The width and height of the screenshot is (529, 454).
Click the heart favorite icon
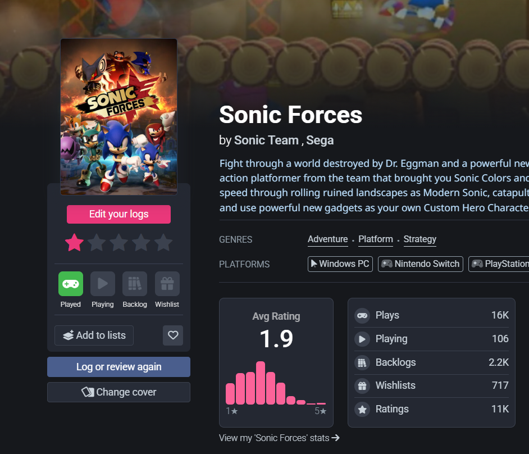pos(173,335)
